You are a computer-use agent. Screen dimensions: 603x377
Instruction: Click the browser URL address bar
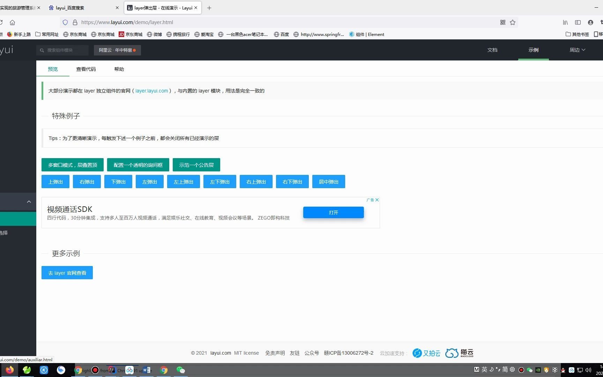(288, 22)
